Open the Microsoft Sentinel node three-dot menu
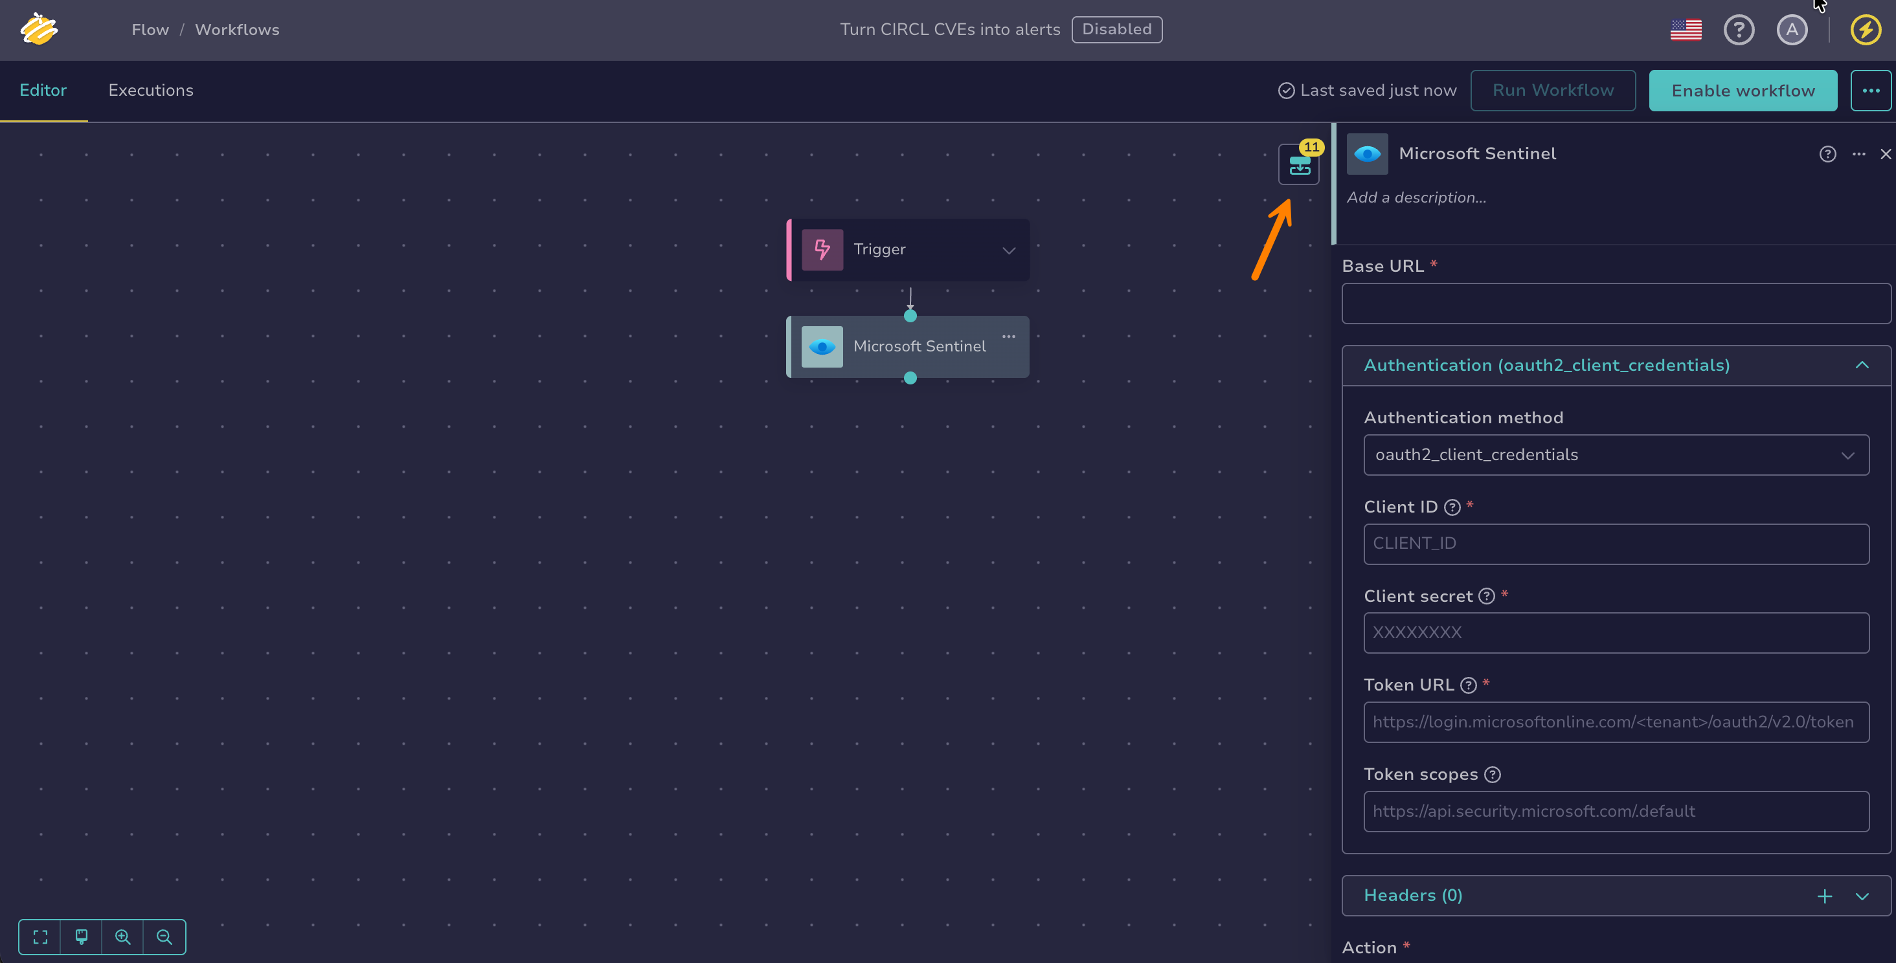 (1008, 336)
